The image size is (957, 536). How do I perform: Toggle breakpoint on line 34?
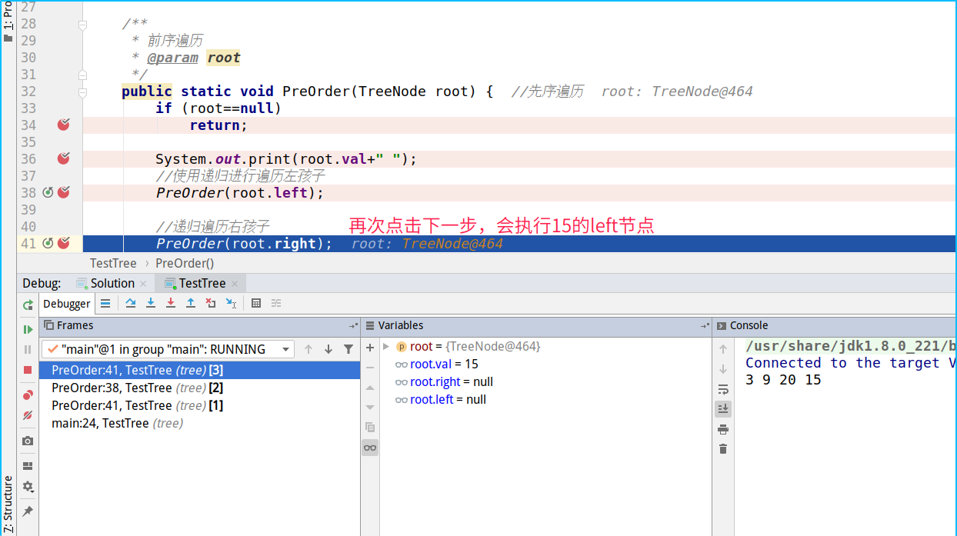point(64,125)
